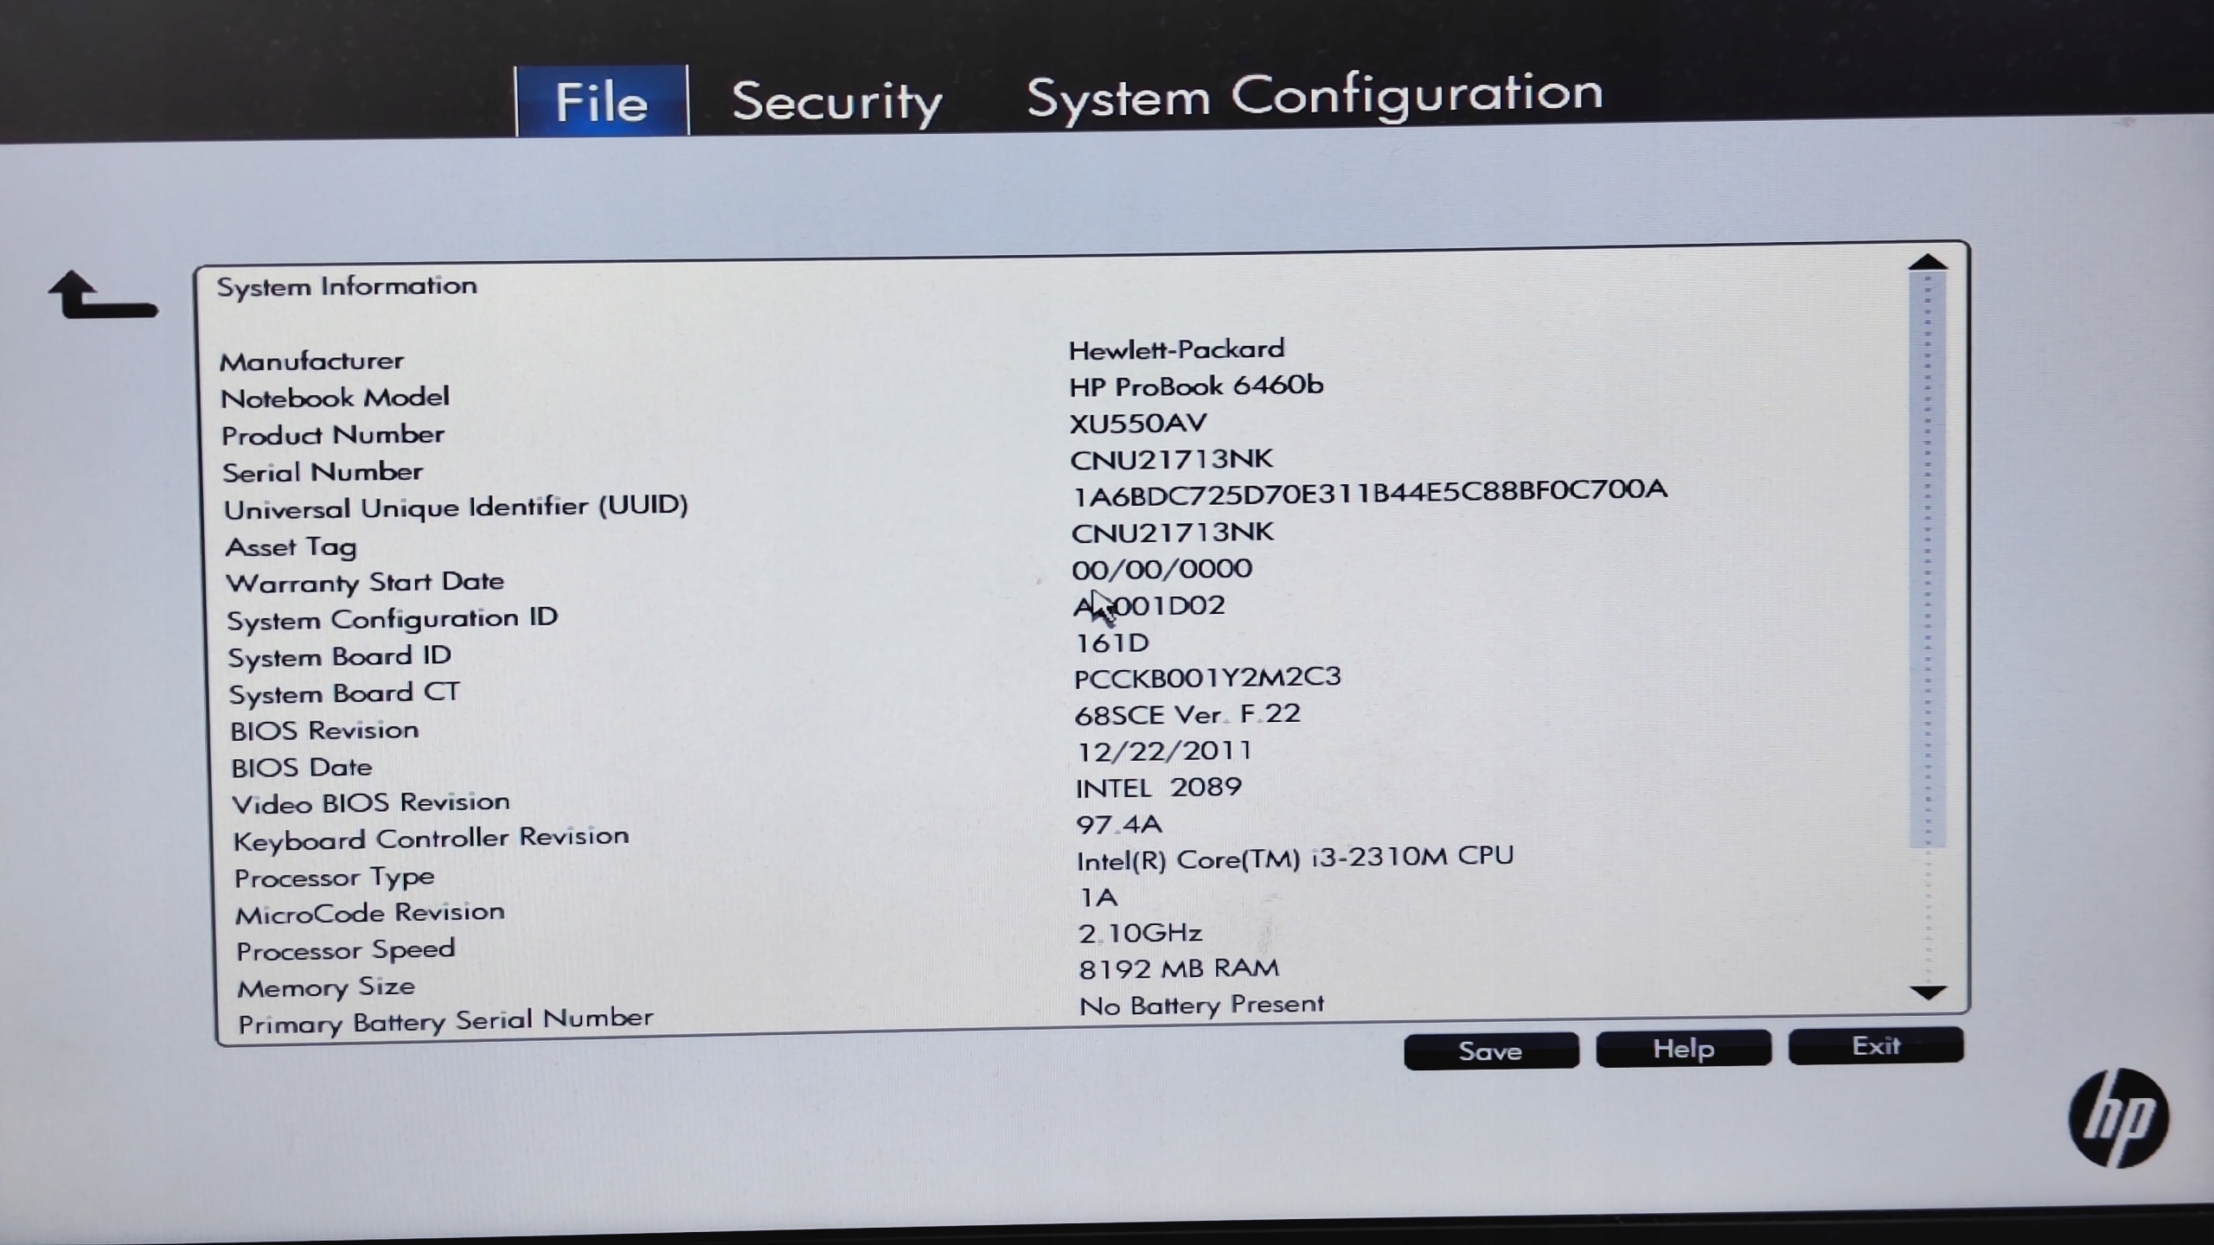Viewport: 2214px width, 1245px height.
Task: Switch to the Security tab
Action: click(836, 102)
